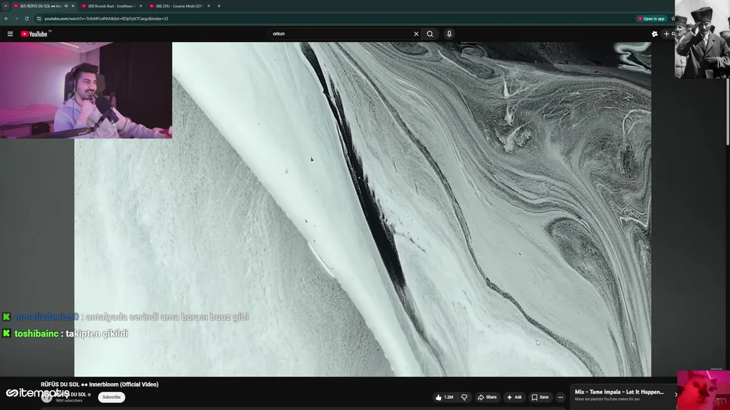Open YouTube Create plus button
This screenshot has height=410, width=730.
point(667,34)
